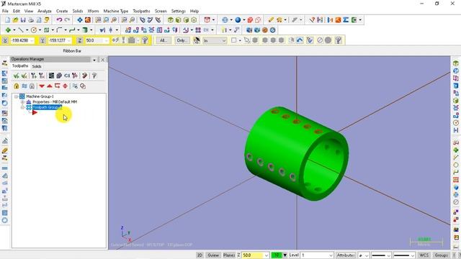Click the red insert arrow in tree
The image size is (461, 259).
(35, 113)
